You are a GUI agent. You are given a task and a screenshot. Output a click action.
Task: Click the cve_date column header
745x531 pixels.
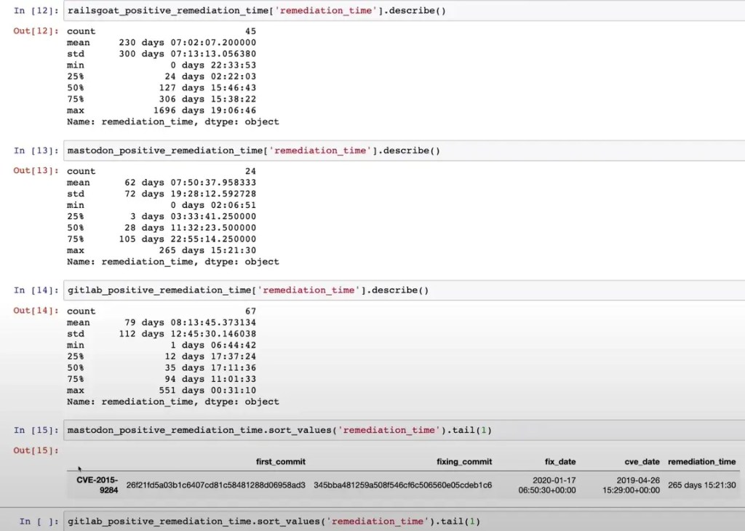point(642,462)
